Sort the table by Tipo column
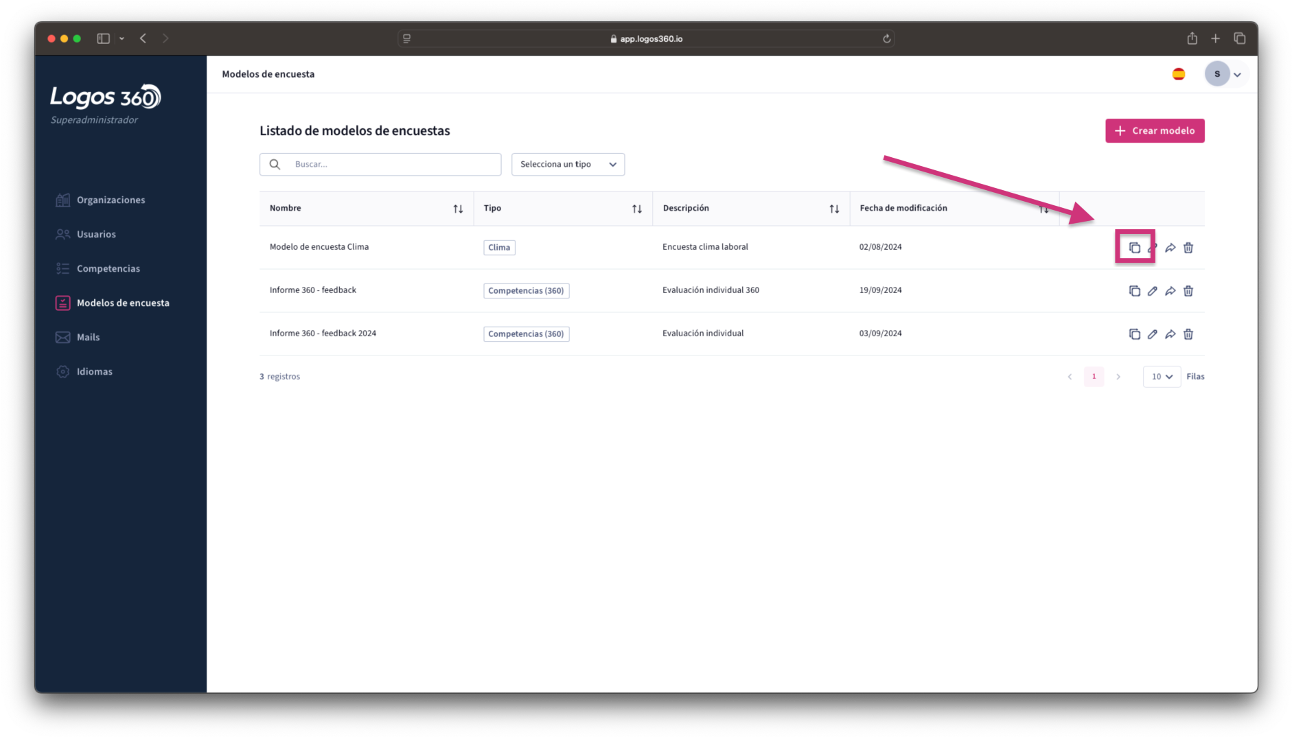1292x737 pixels. click(637, 209)
